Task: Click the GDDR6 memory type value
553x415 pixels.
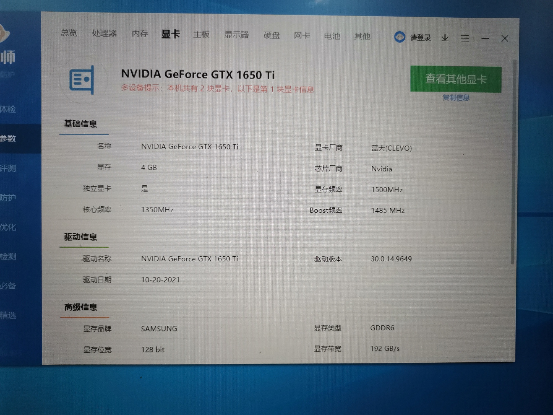Action: (382, 328)
